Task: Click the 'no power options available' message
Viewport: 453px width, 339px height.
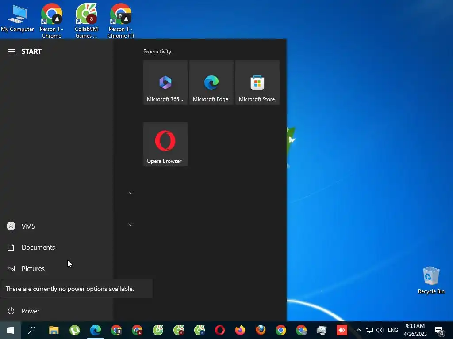Action: click(x=76, y=289)
